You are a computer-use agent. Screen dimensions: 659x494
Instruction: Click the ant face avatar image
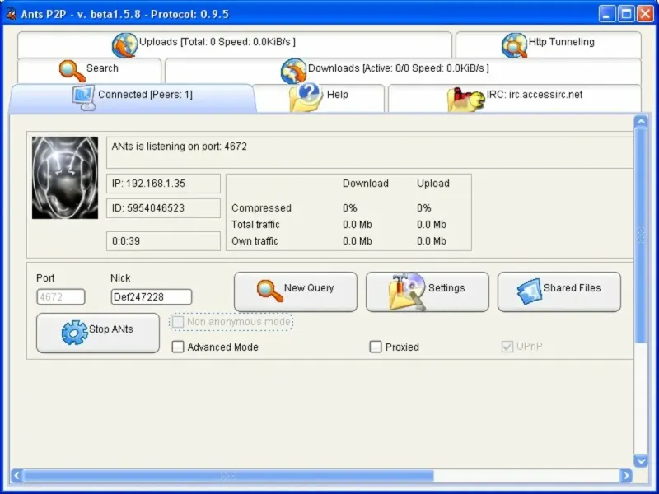(x=65, y=178)
